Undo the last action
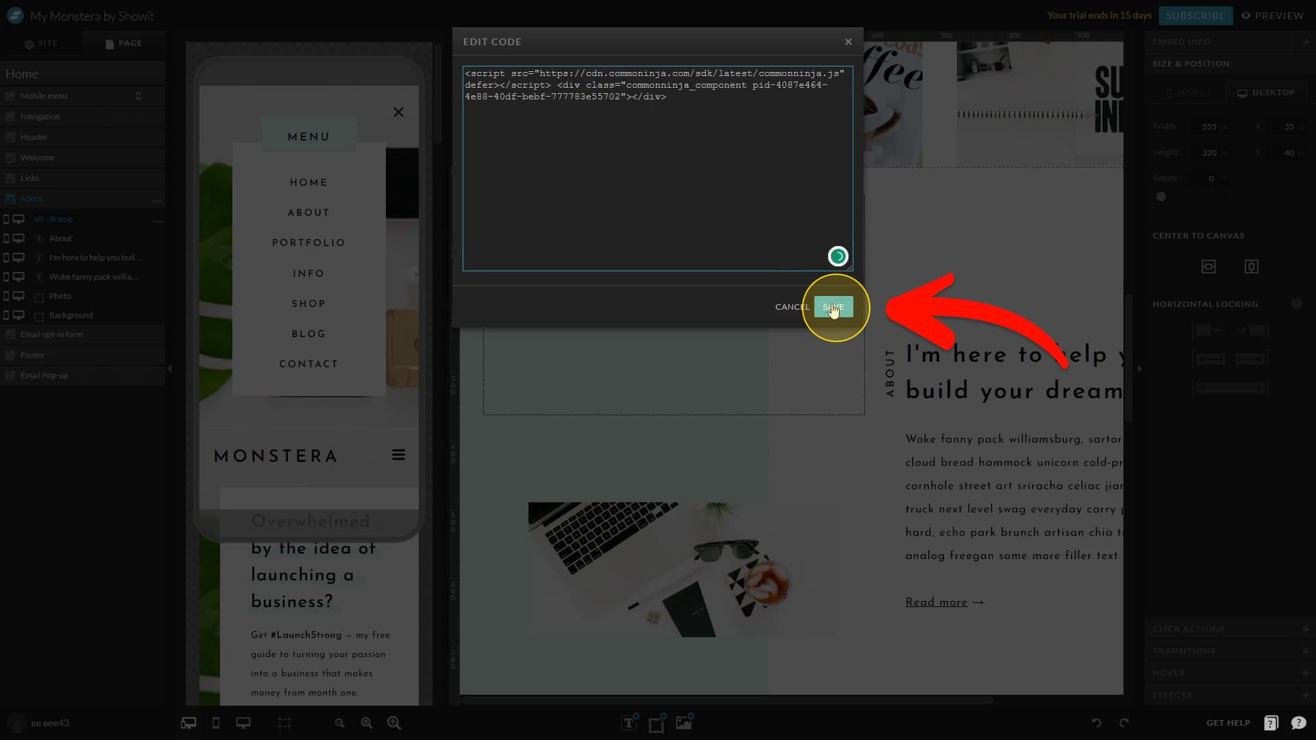This screenshot has width=1316, height=740. coord(1097,723)
